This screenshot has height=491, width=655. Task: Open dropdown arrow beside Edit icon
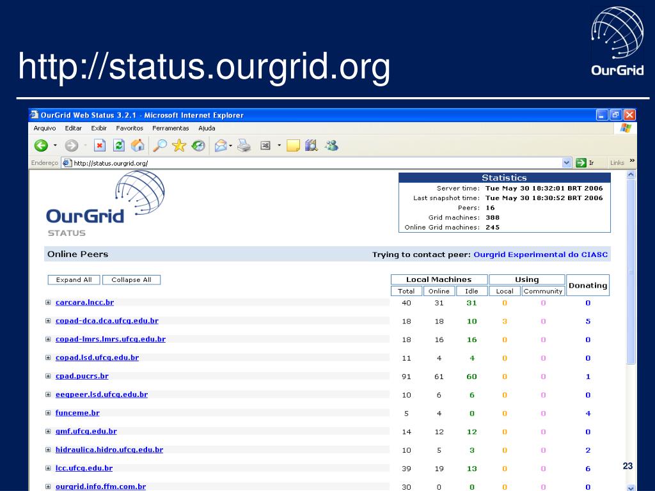coord(279,145)
